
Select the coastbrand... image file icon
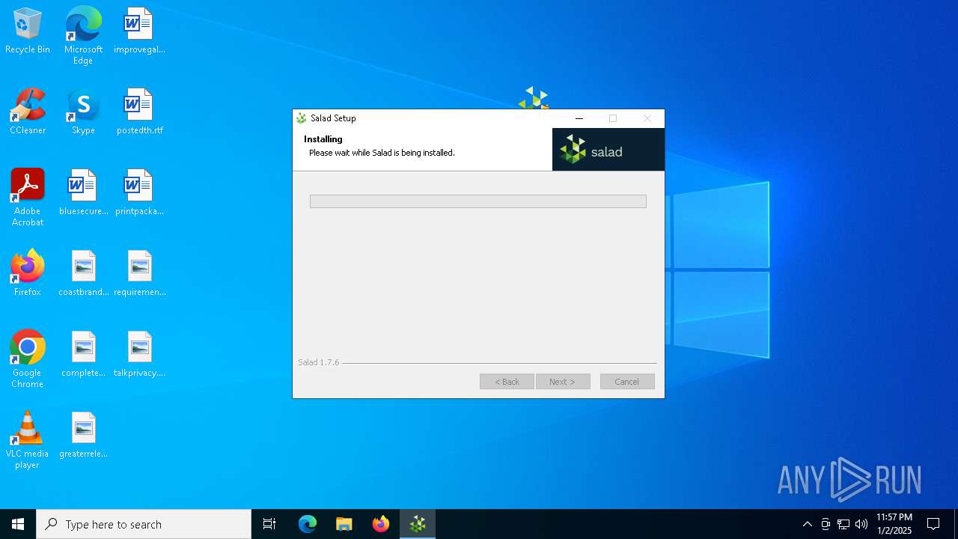tap(83, 273)
